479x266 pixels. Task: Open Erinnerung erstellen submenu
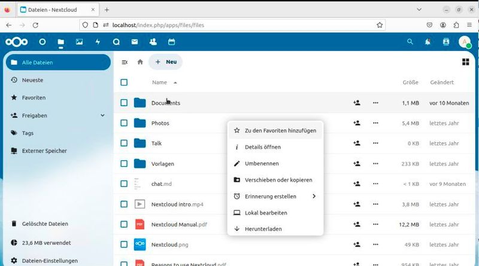pos(275,196)
